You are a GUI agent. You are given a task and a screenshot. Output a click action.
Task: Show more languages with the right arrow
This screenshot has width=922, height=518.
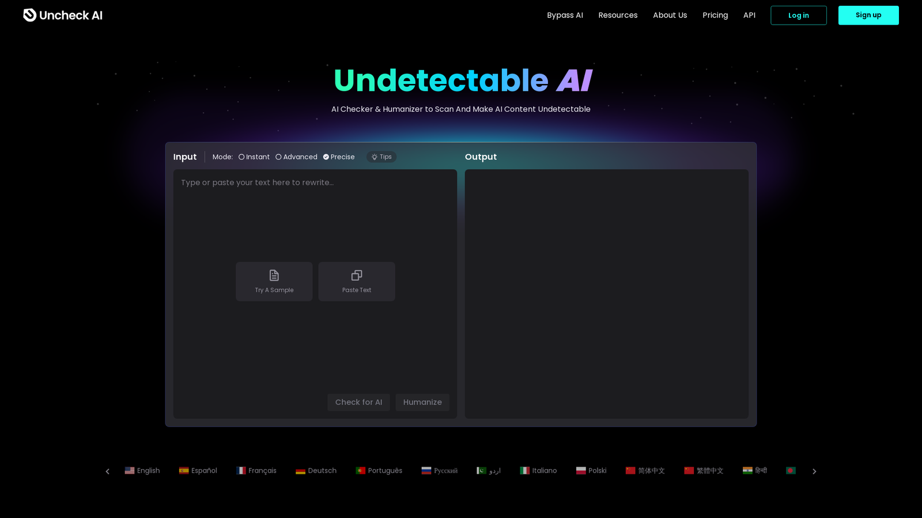[814, 471]
